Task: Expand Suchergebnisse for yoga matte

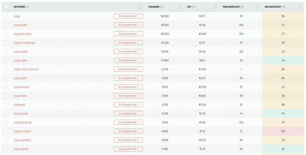Action: pos(128,51)
